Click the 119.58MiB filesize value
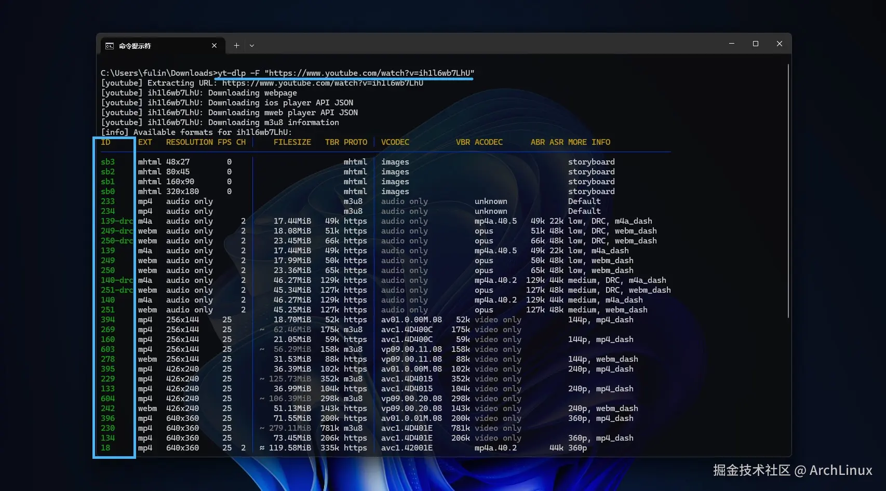Image resolution: width=886 pixels, height=491 pixels. click(x=290, y=448)
